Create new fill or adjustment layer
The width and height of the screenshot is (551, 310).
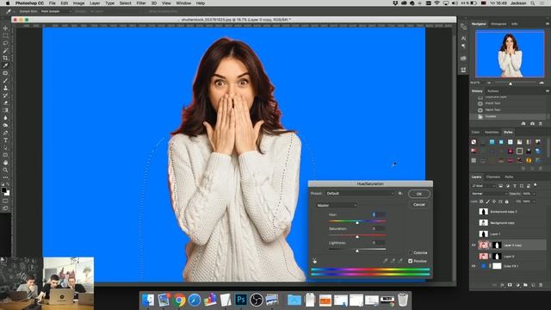(517, 285)
